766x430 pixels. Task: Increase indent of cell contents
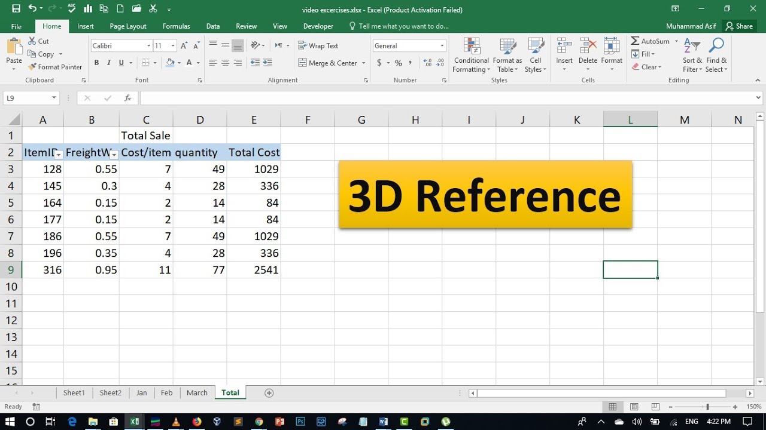pyautogui.click(x=267, y=63)
